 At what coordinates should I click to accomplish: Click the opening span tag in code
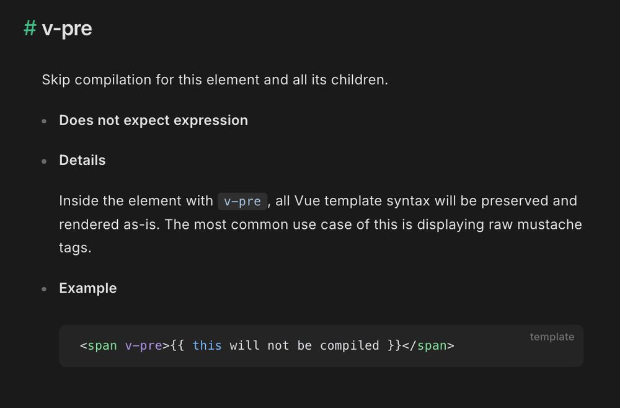99,345
